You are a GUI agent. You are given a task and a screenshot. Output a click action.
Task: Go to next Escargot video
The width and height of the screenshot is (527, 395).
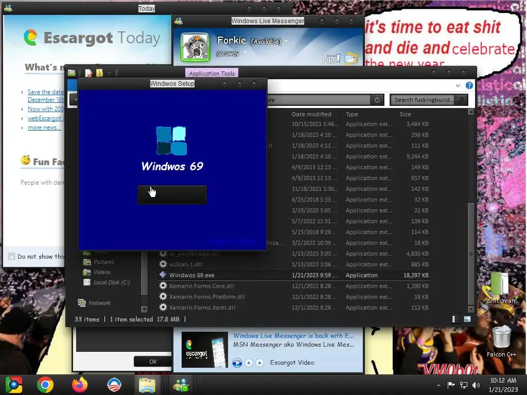259,363
